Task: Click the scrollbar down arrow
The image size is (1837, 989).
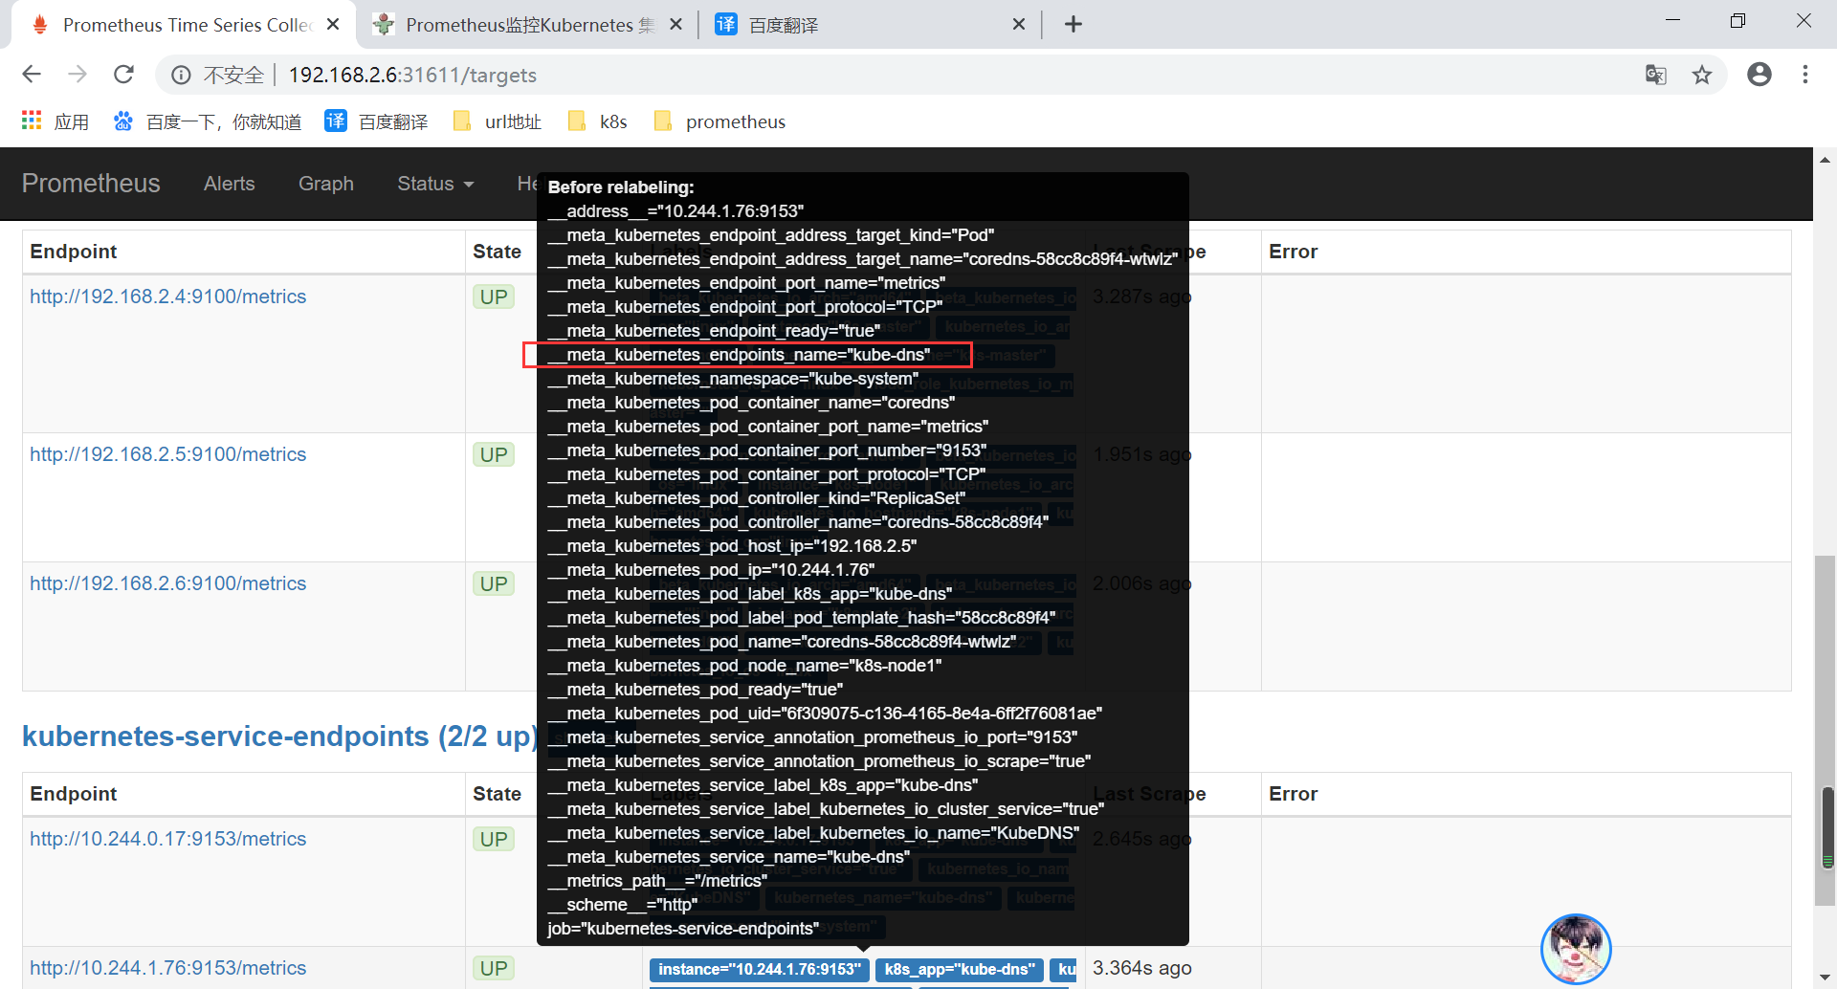Action: [1826, 978]
